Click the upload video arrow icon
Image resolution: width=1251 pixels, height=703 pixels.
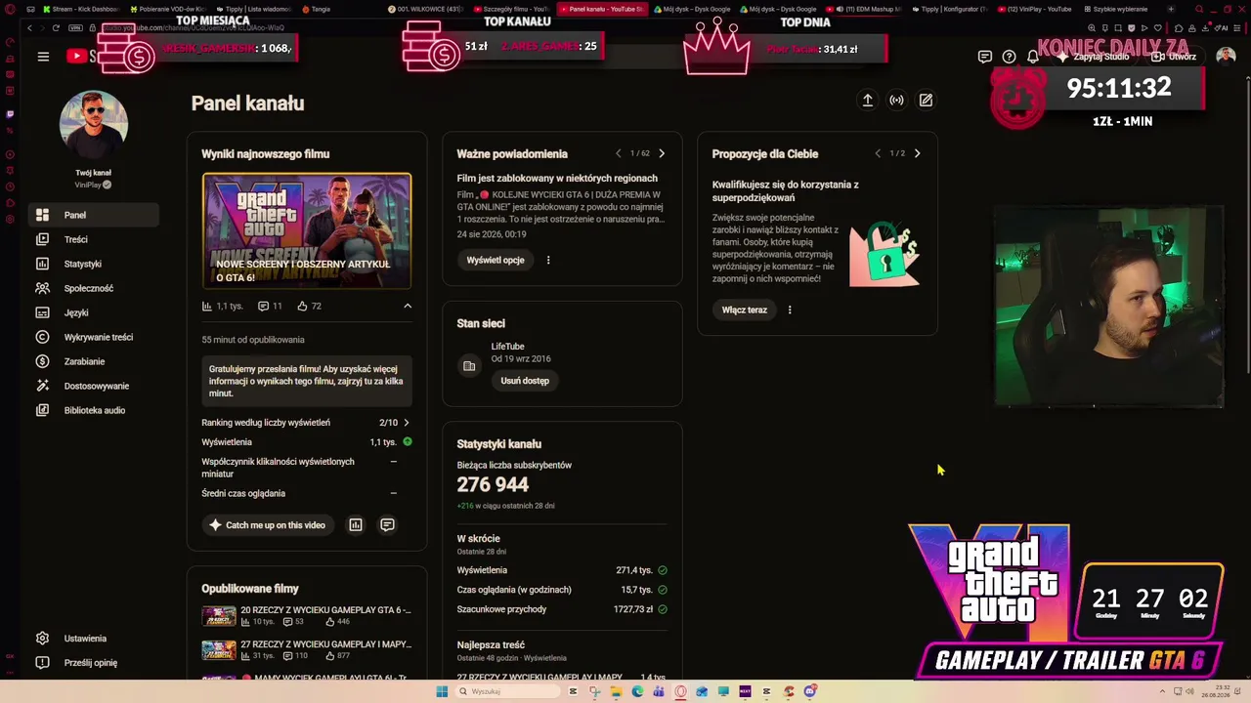(x=867, y=100)
